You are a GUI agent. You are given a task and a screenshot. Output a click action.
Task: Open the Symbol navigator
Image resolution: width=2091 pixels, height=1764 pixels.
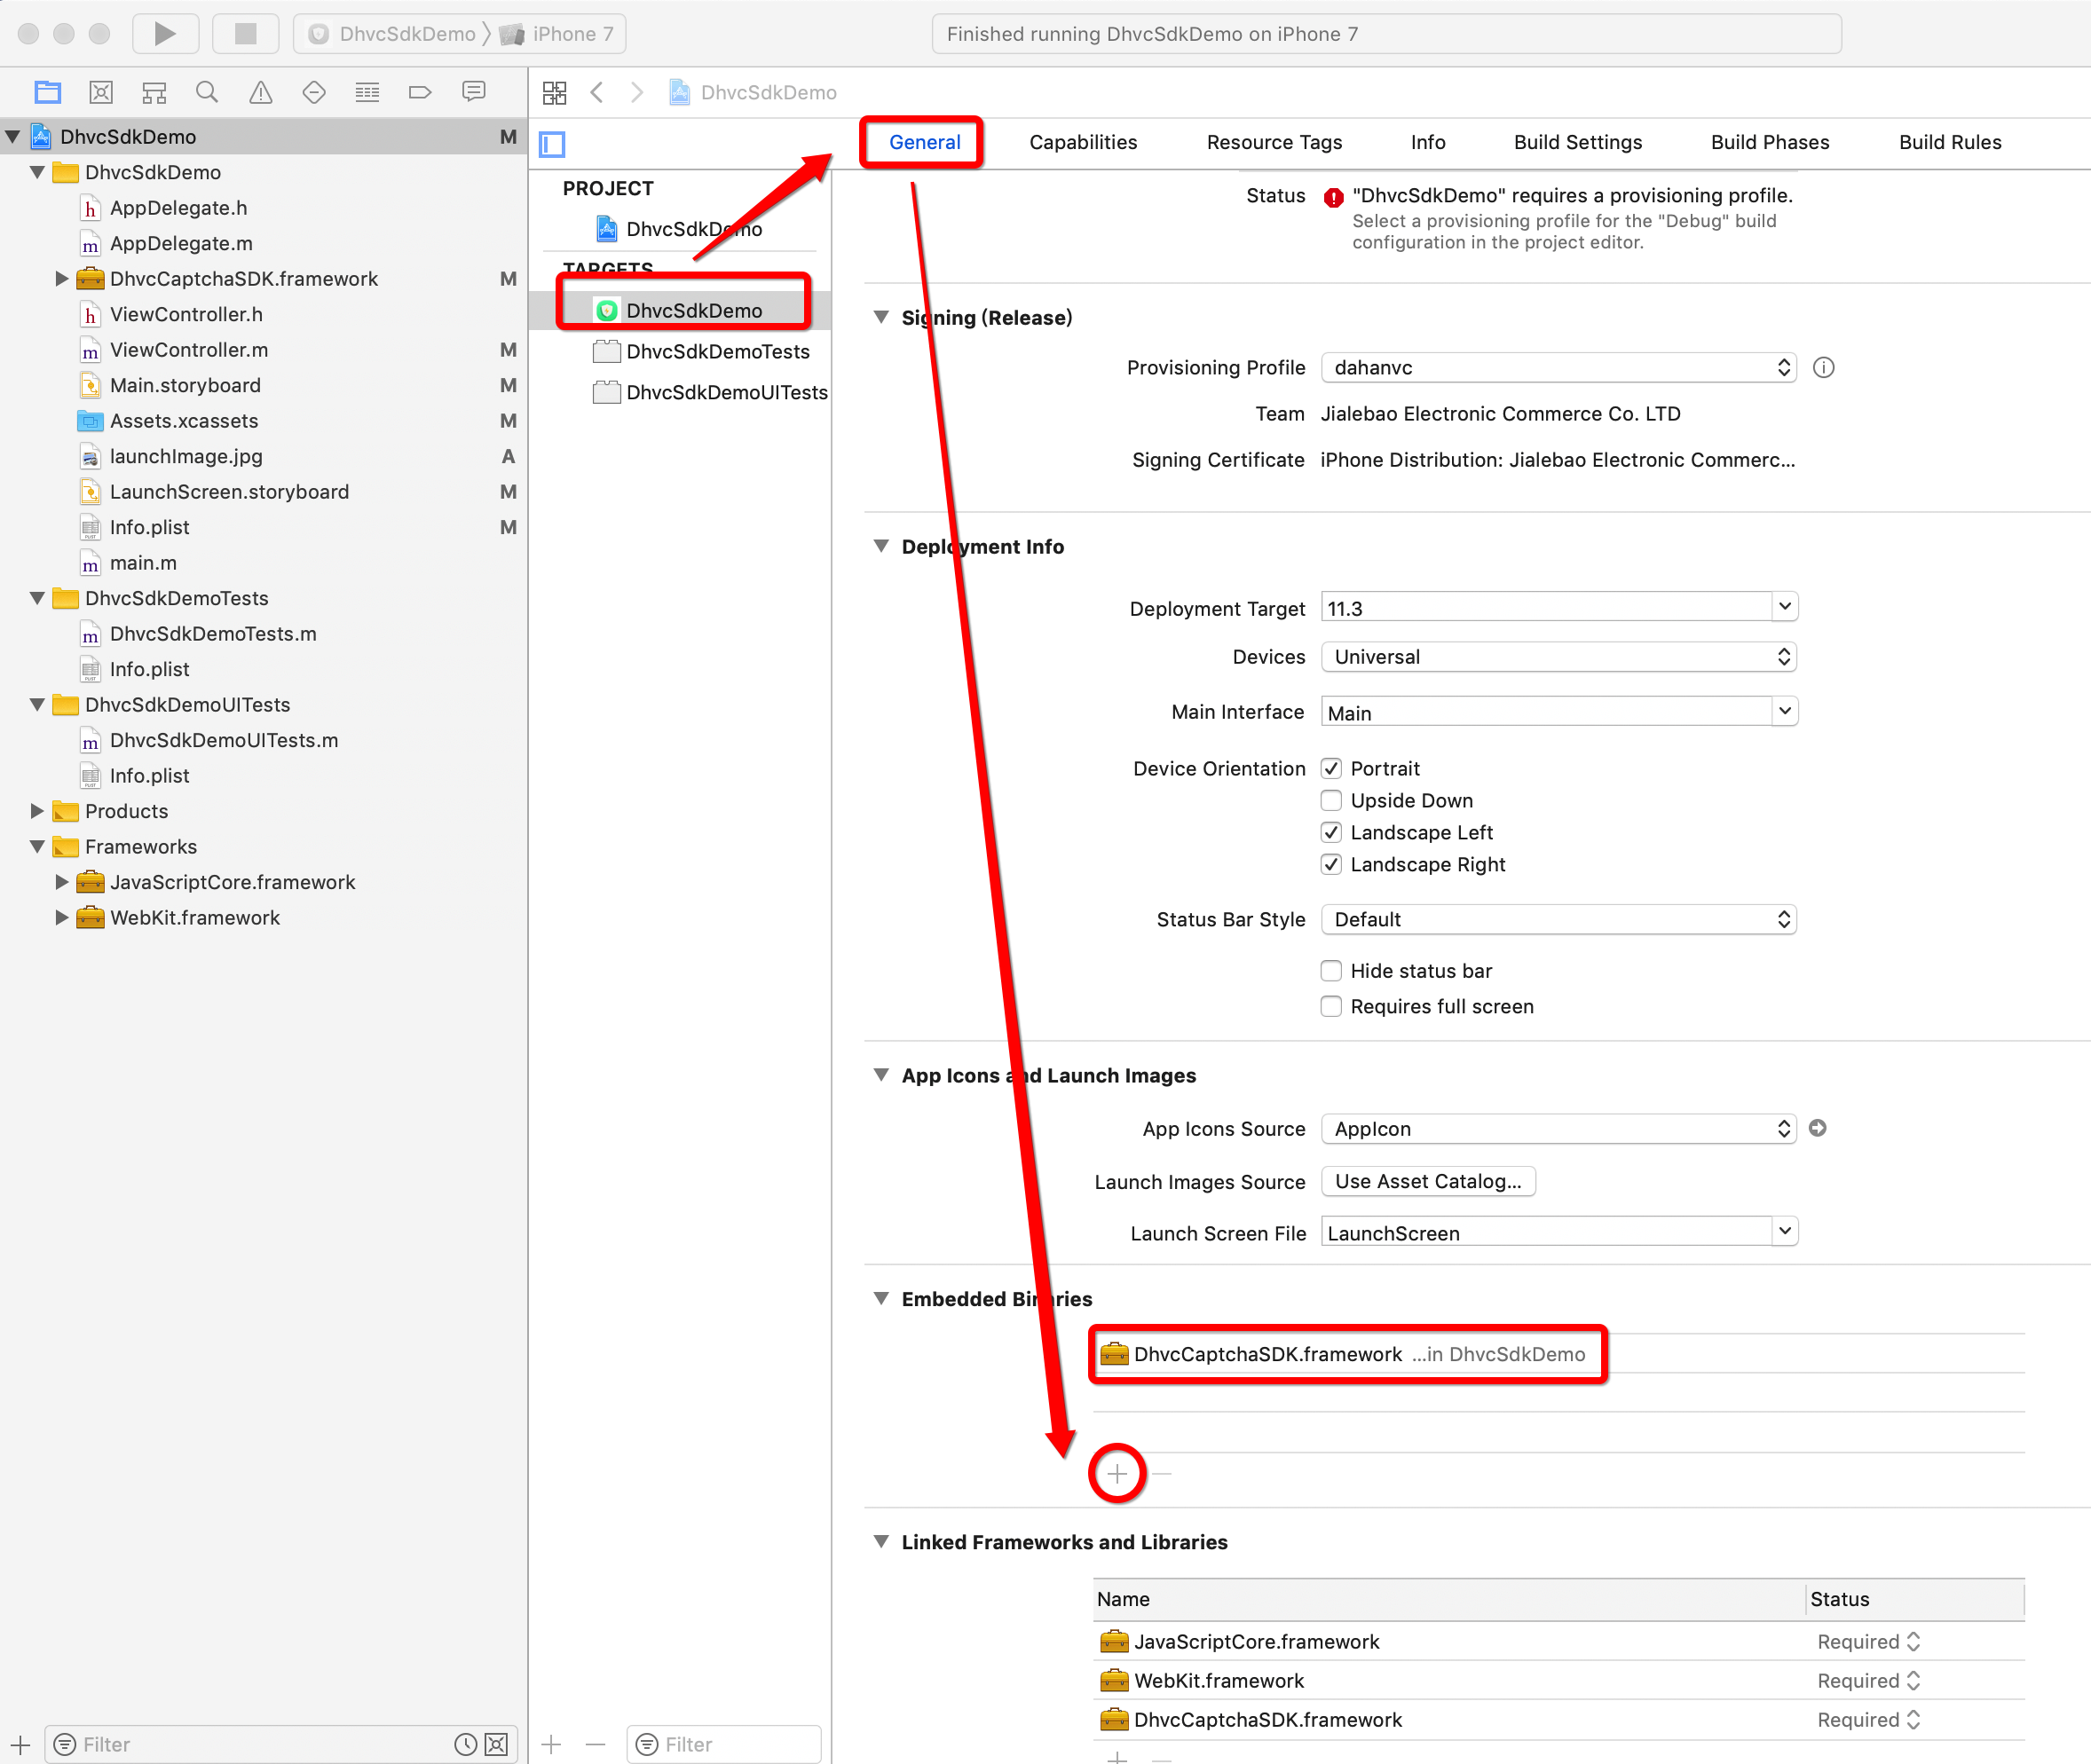pos(154,93)
